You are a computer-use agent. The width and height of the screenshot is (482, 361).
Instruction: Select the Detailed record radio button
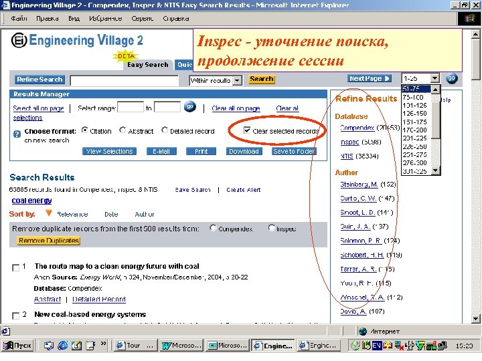165,130
